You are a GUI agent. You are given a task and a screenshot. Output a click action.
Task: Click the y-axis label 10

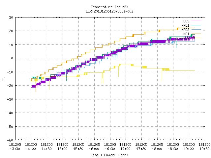point(11,45)
